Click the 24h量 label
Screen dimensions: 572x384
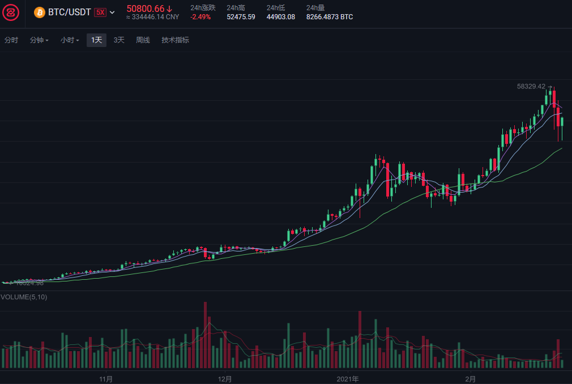click(315, 8)
